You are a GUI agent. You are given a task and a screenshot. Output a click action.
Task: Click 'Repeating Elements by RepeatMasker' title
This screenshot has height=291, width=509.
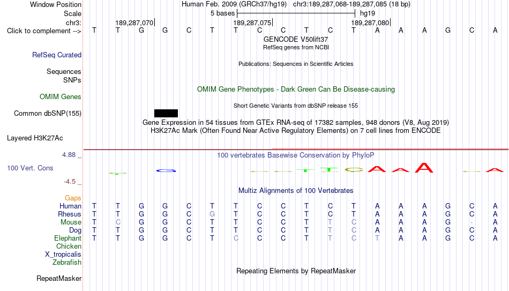[x=296, y=271]
